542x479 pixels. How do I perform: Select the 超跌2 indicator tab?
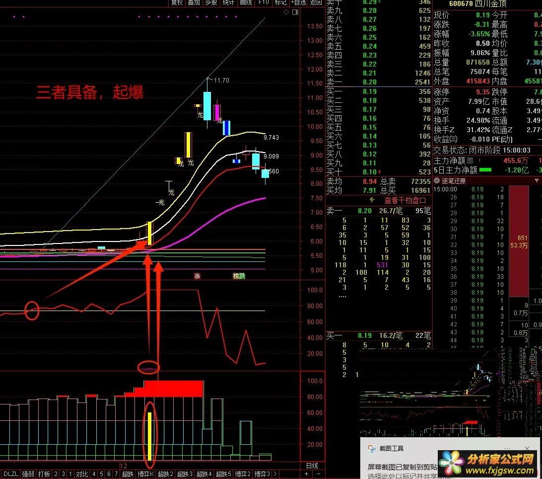[x=165, y=474]
